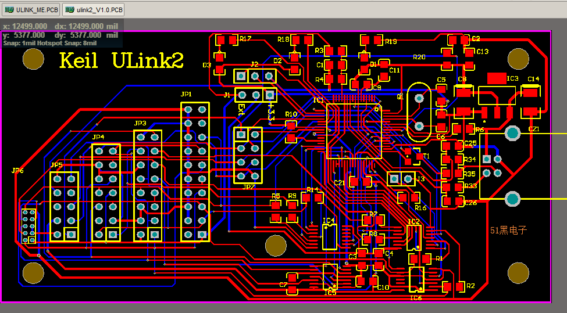This screenshot has height=313, width=567.
Task: Click the R17 resistor label
Action: tap(245, 39)
